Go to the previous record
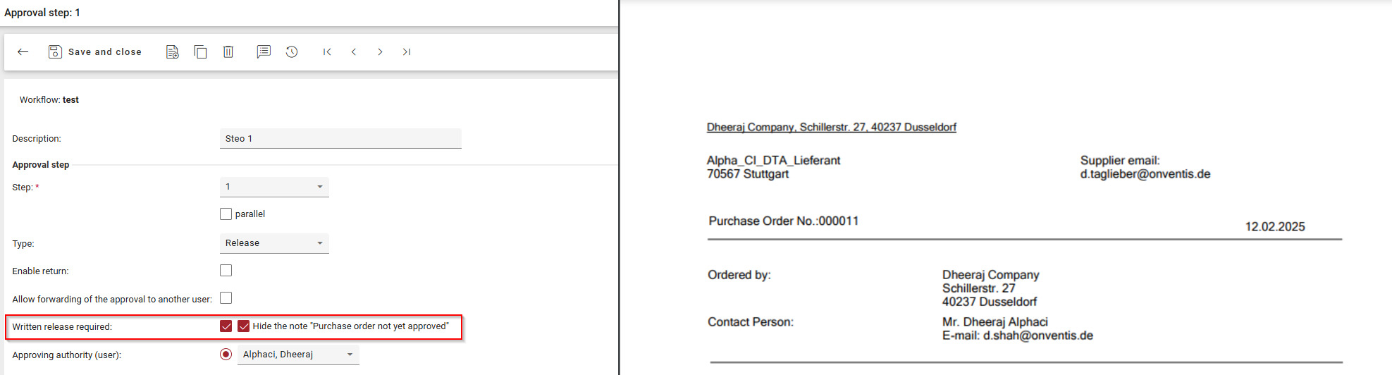Image resolution: width=1392 pixels, height=375 pixels. point(354,51)
